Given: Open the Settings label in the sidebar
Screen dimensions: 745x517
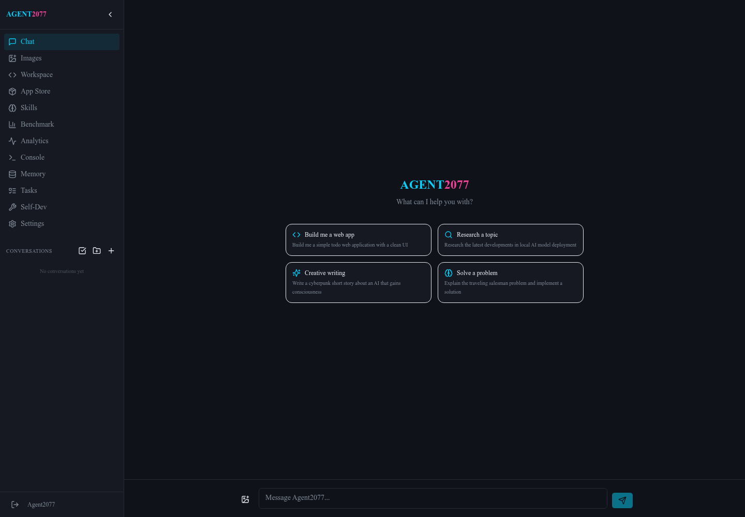Looking at the screenshot, I should click(32, 224).
